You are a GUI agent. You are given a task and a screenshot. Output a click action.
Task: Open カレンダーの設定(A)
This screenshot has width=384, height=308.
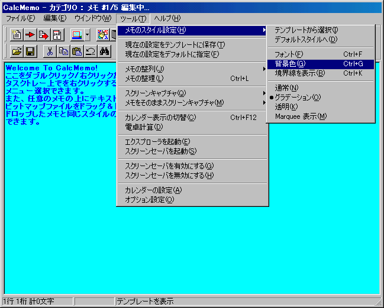click(192, 190)
